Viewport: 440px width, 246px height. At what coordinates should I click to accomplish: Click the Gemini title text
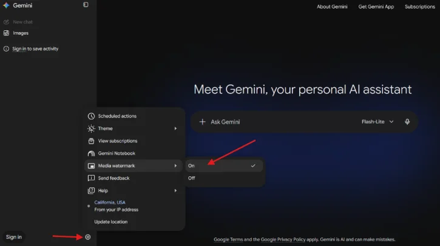click(22, 5)
